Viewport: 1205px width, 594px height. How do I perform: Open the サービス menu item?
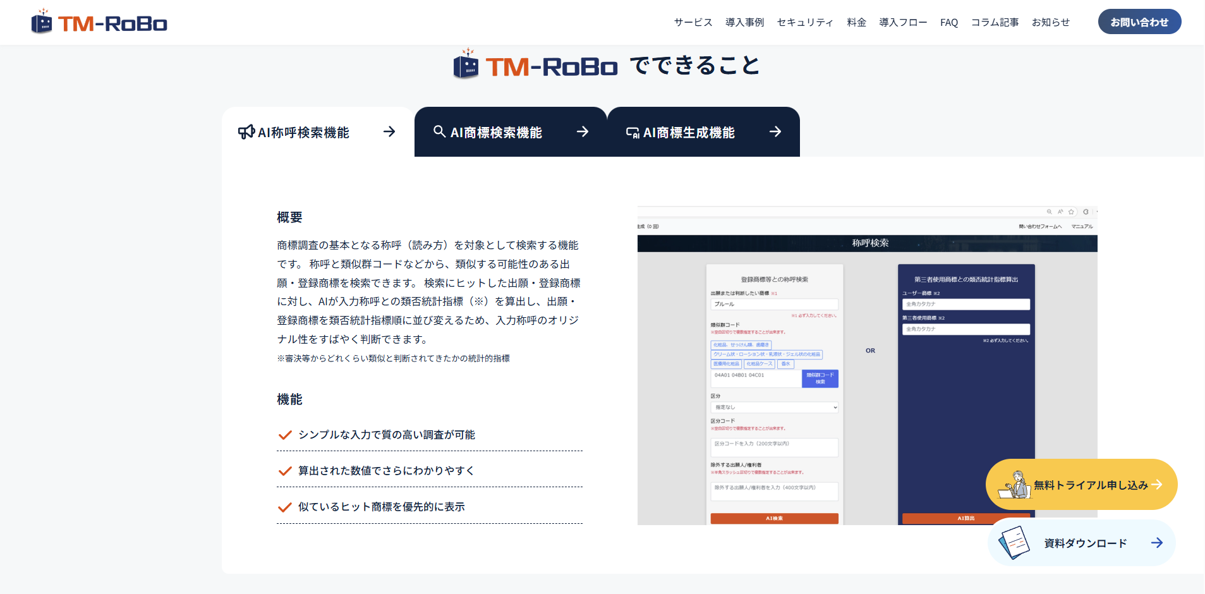[x=693, y=22]
